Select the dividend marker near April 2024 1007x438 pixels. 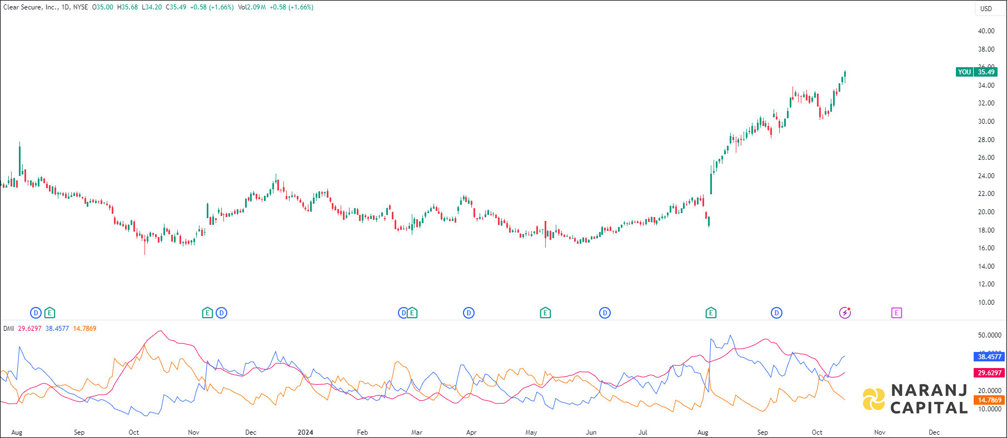tap(468, 313)
